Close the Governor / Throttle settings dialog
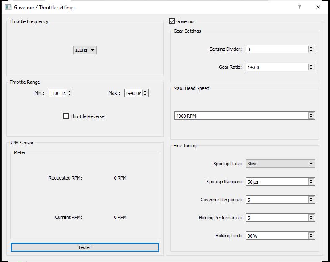The image size is (330, 262). (319, 7)
